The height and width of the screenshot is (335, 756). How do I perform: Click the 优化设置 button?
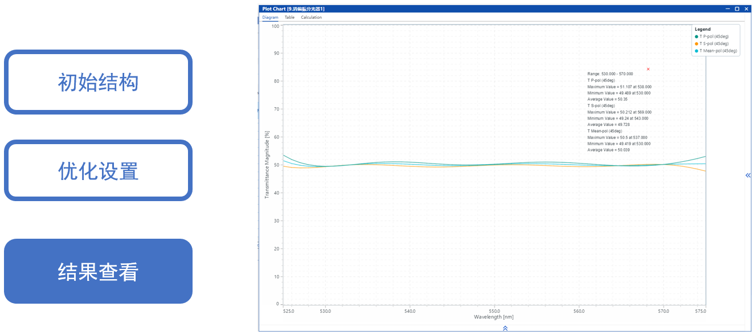(x=98, y=170)
